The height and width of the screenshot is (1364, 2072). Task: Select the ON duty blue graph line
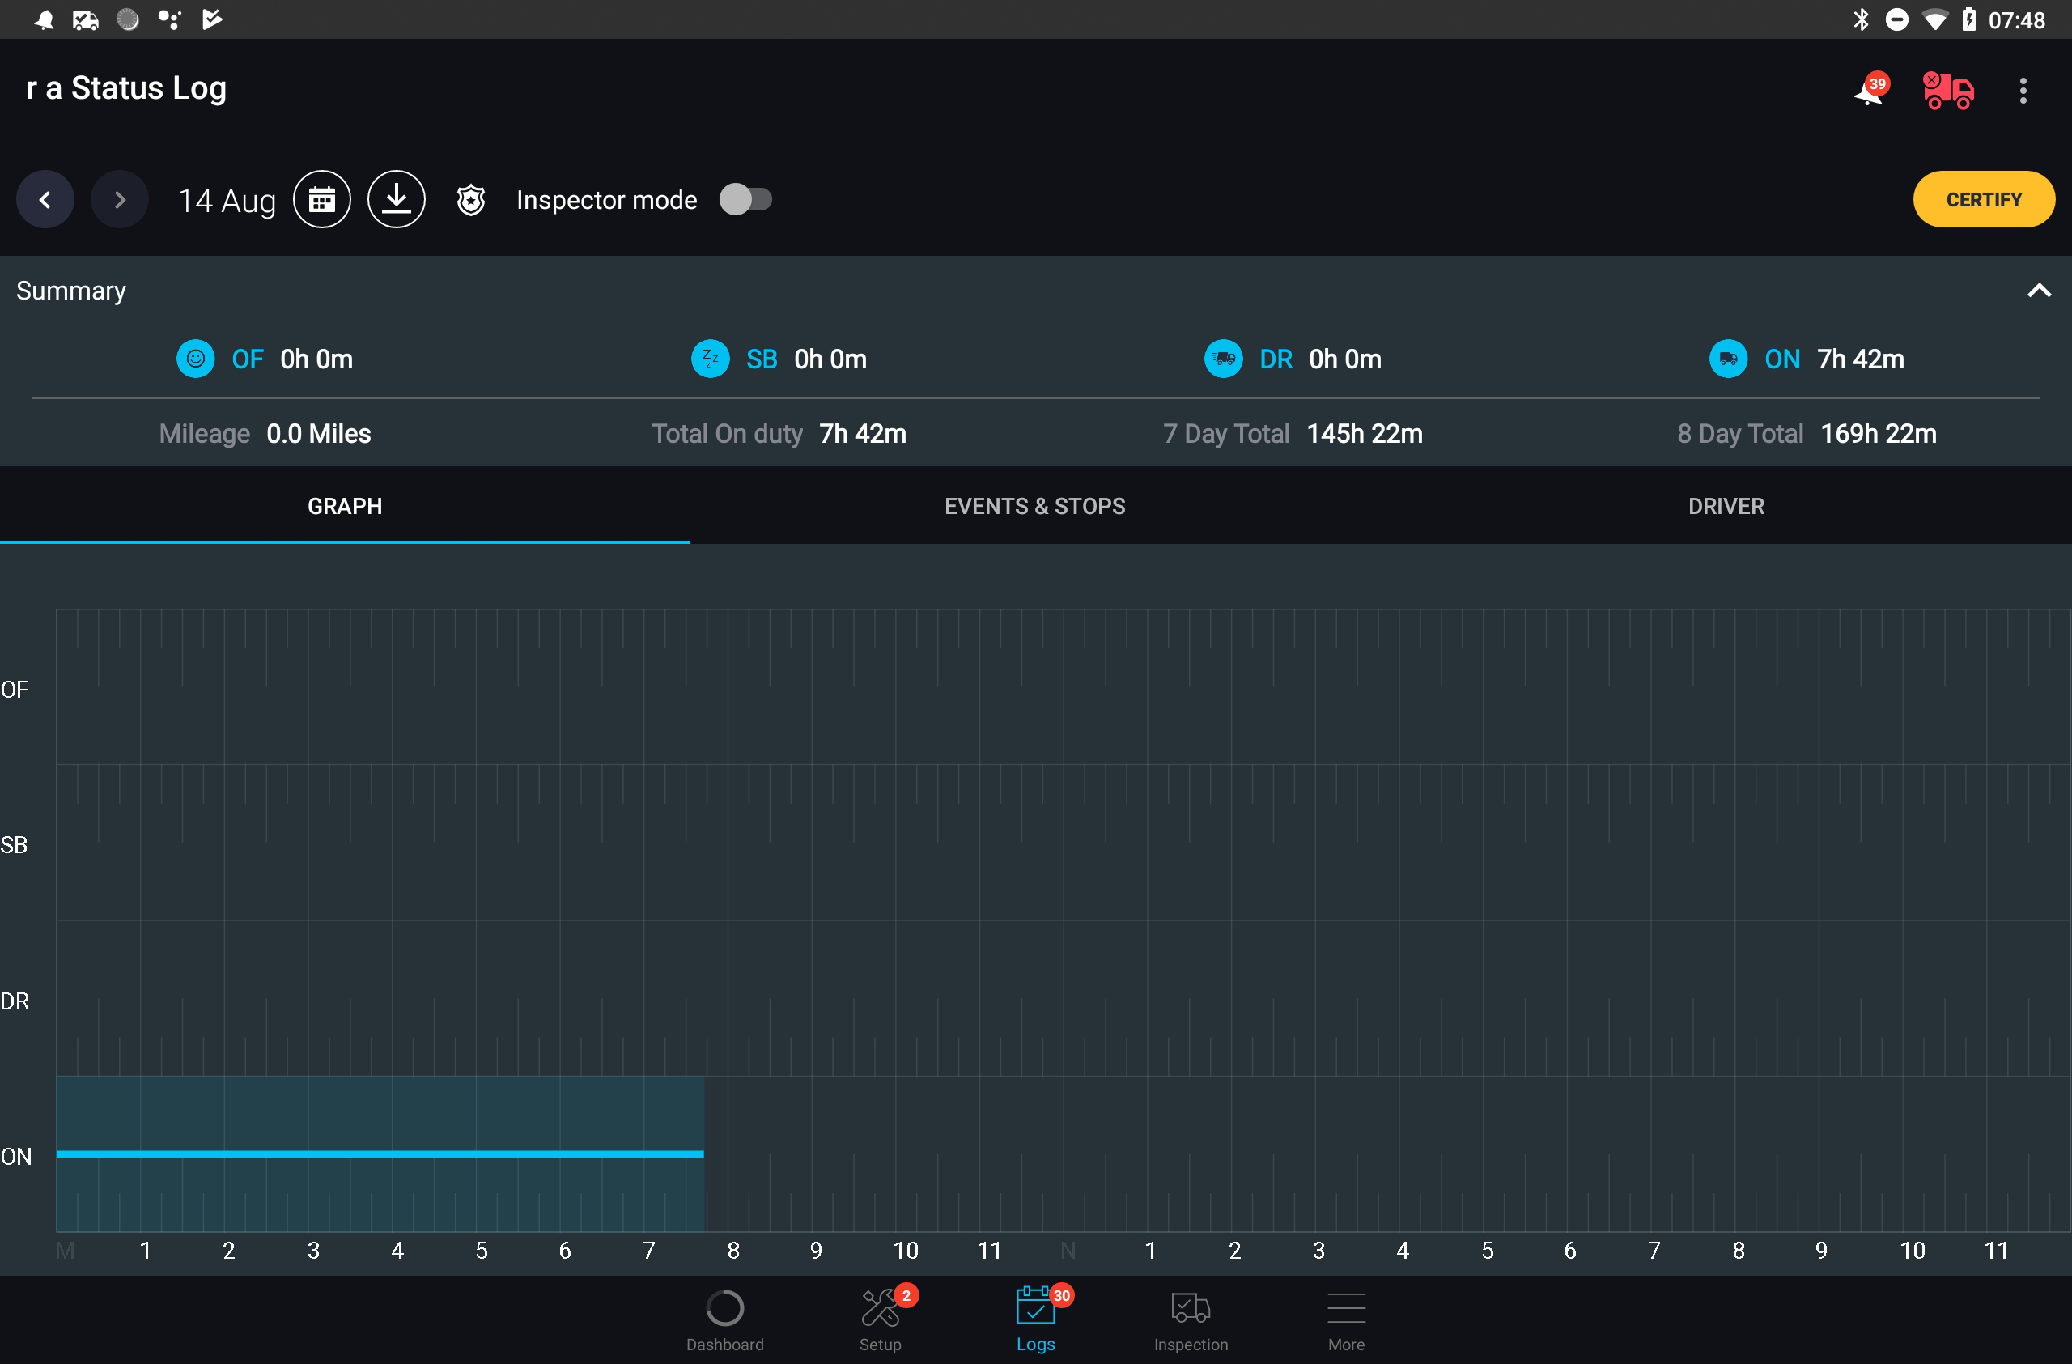coord(380,1154)
